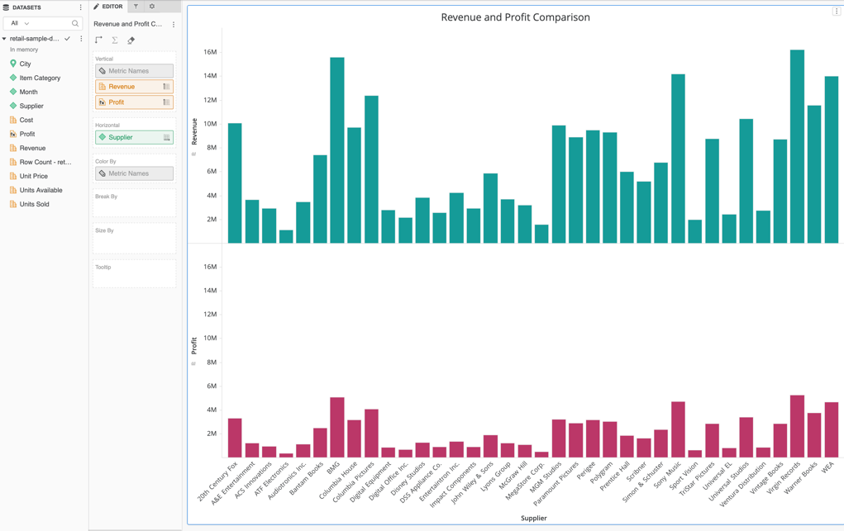Click the sort icon on Revenue metric
The width and height of the screenshot is (844, 531).
tap(166, 87)
